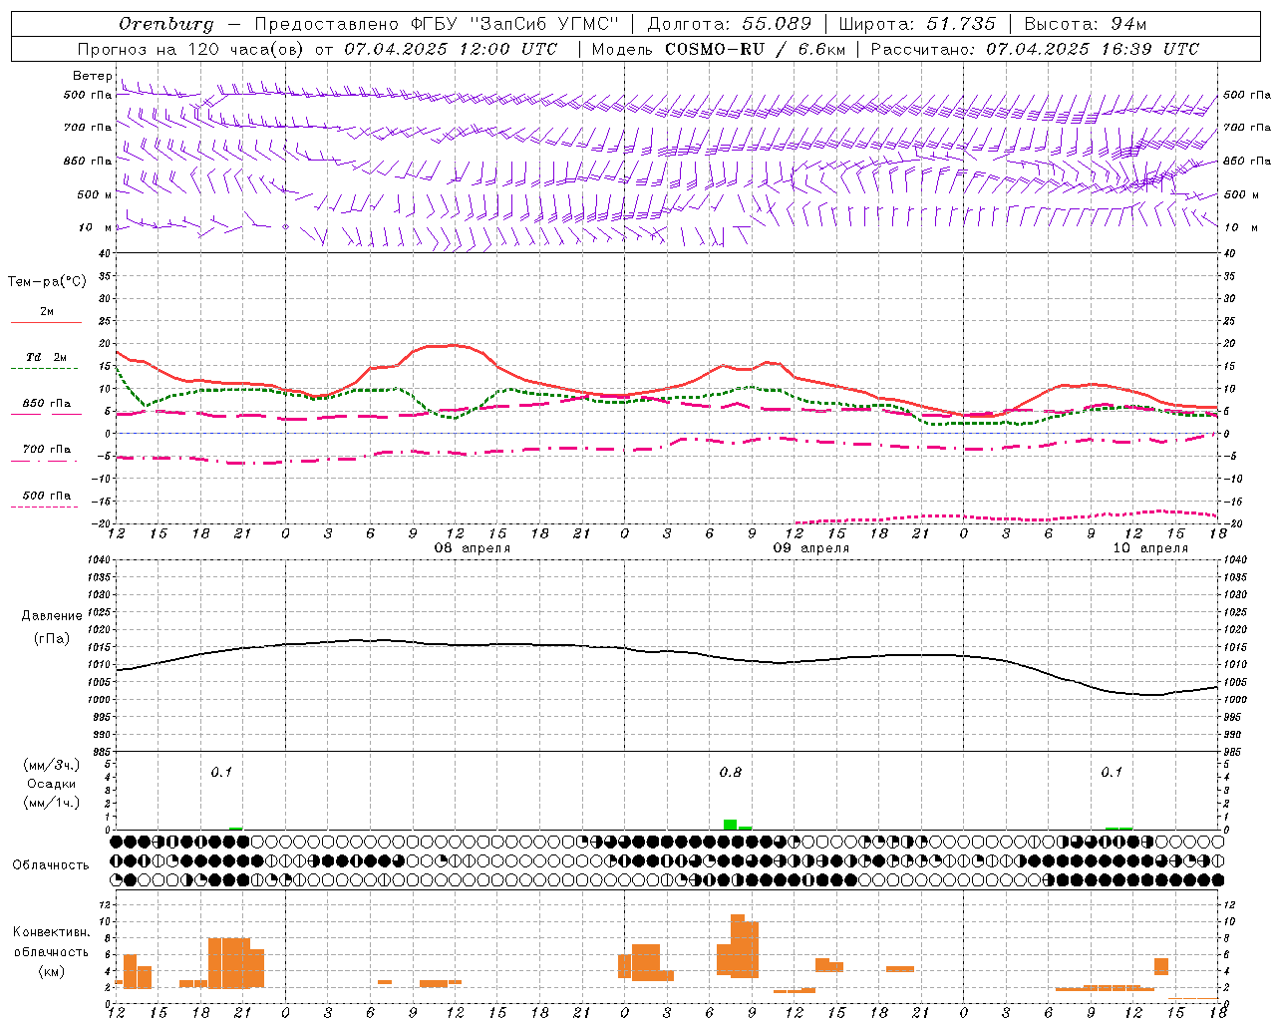
Task: Click the left "850 гПа" wind level label
Action: pyautogui.click(x=87, y=161)
